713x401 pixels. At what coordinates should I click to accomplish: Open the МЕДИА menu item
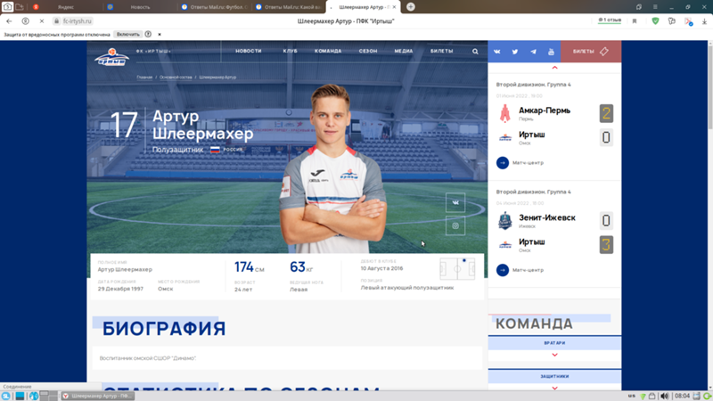click(x=404, y=51)
